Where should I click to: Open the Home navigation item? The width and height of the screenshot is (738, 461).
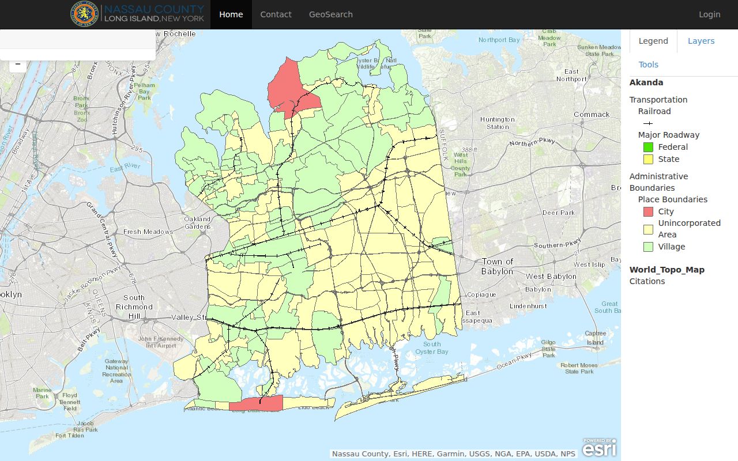pyautogui.click(x=231, y=14)
